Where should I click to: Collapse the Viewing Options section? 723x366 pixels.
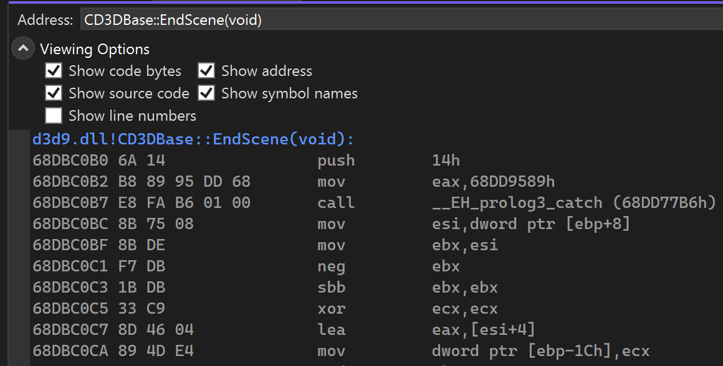[x=23, y=49]
